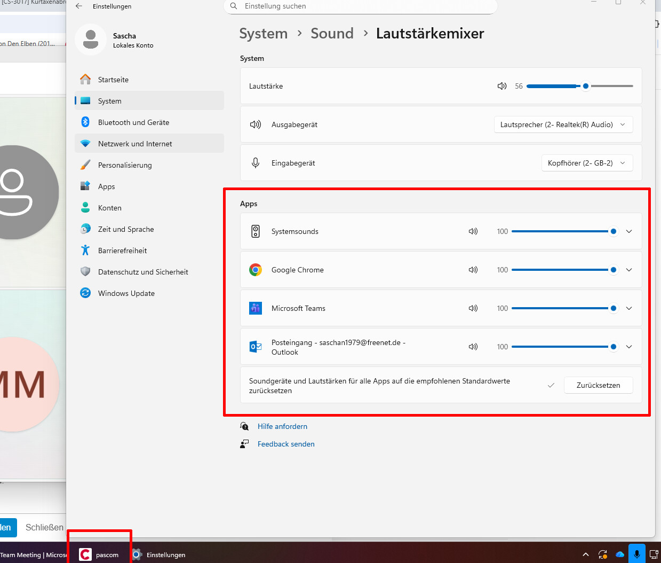Mute Microsoft Teams volume
The height and width of the screenshot is (563, 661).
pos(473,308)
